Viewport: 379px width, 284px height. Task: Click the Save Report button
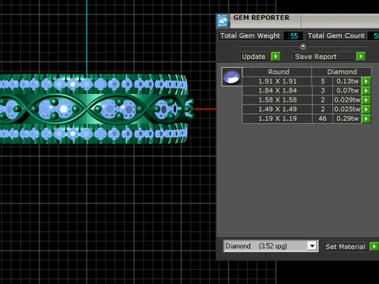[x=325, y=57]
